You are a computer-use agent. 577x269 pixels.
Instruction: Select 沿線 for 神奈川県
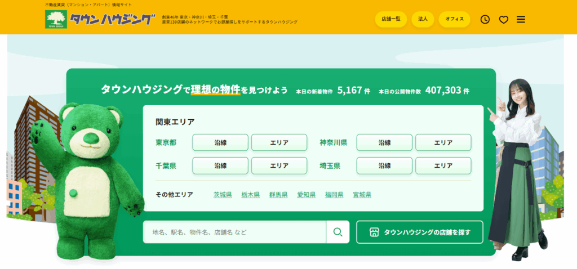(384, 142)
